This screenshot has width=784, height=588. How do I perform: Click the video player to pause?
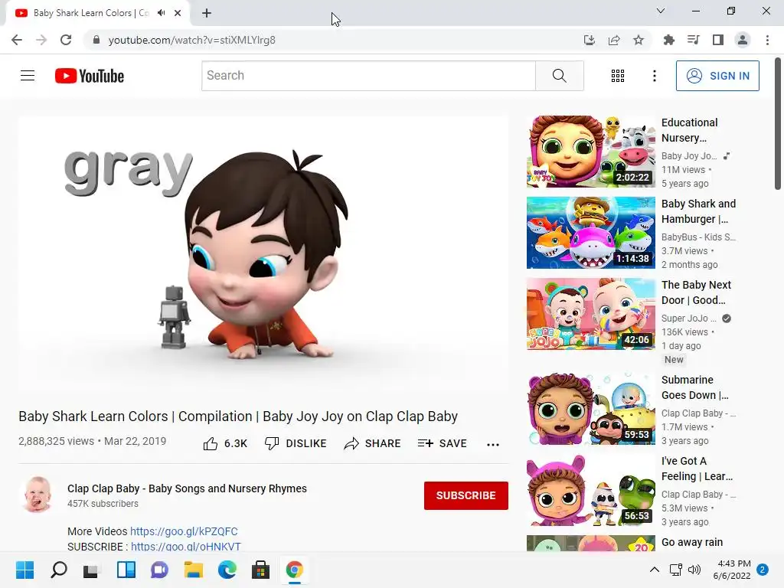click(263, 254)
